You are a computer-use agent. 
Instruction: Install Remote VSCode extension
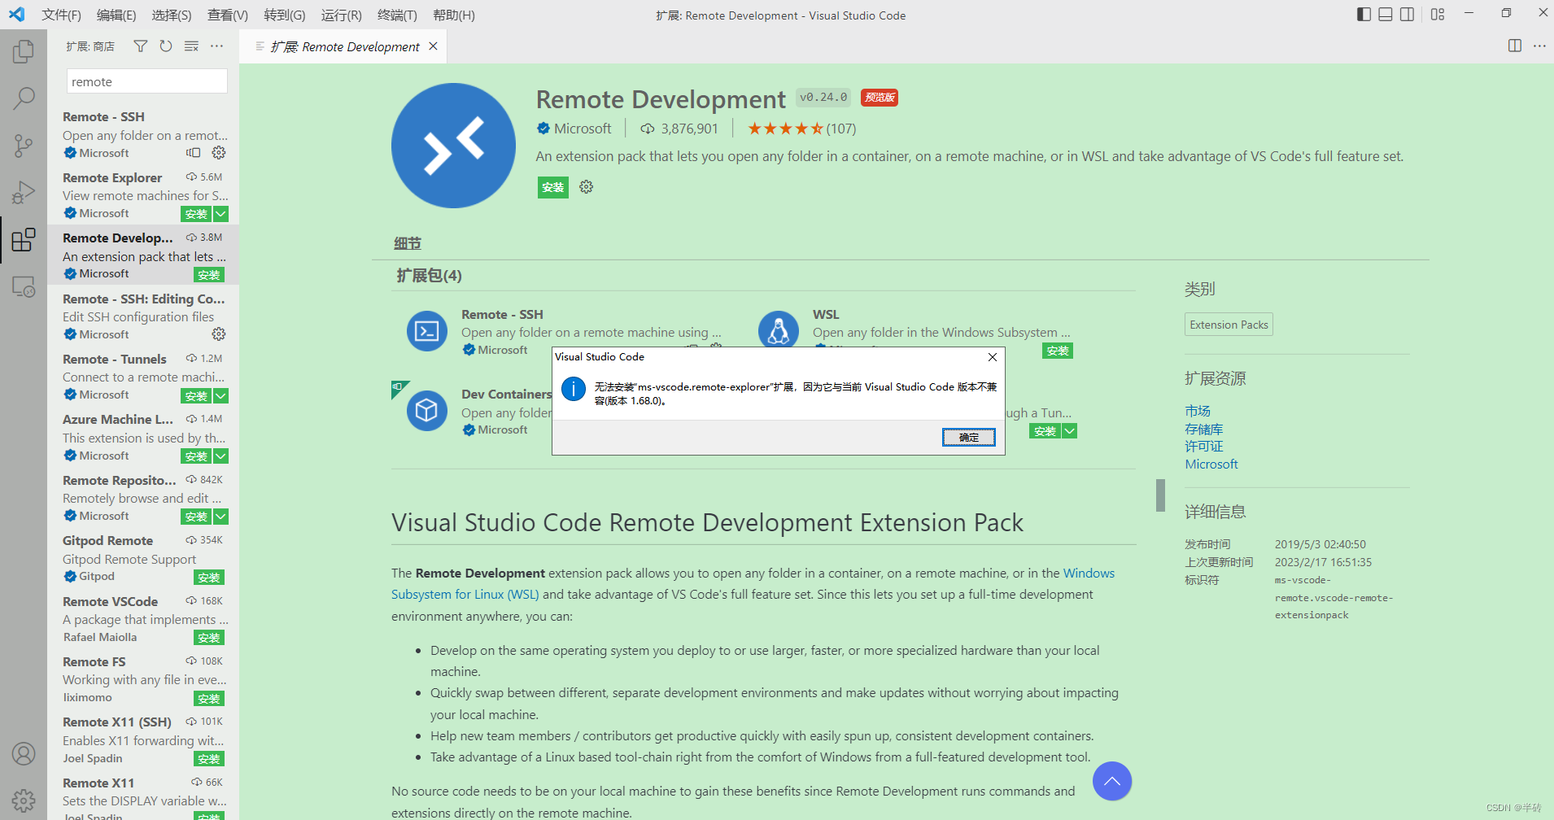(209, 638)
